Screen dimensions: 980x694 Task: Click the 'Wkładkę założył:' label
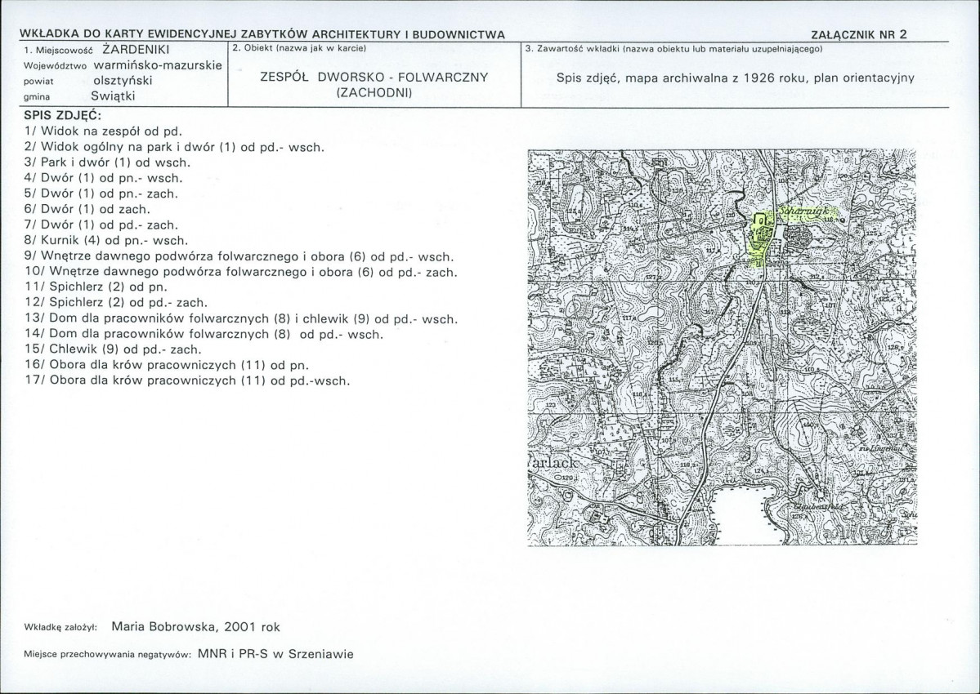coord(60,628)
